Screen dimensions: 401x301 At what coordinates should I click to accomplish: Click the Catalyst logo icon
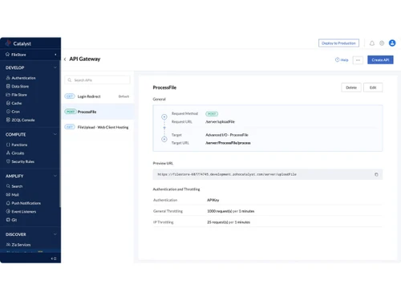(x=8, y=43)
